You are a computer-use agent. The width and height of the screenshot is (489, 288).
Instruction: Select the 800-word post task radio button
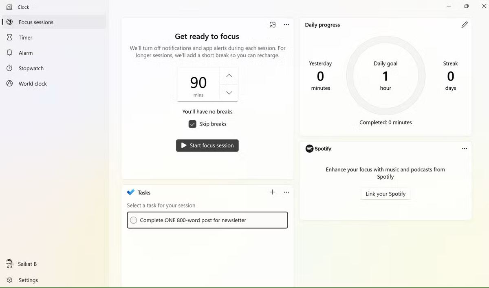(133, 220)
